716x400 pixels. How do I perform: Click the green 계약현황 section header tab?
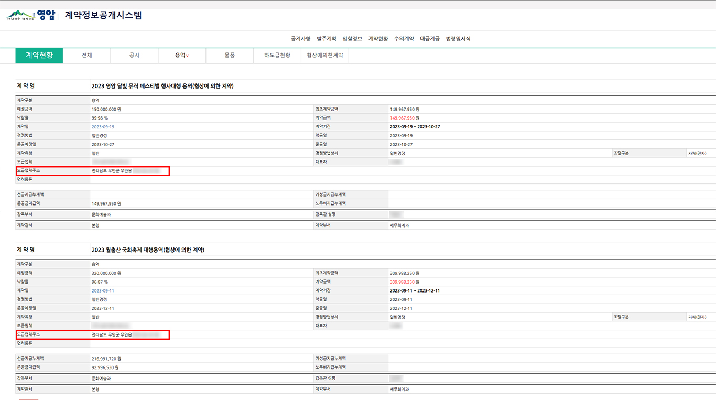39,56
